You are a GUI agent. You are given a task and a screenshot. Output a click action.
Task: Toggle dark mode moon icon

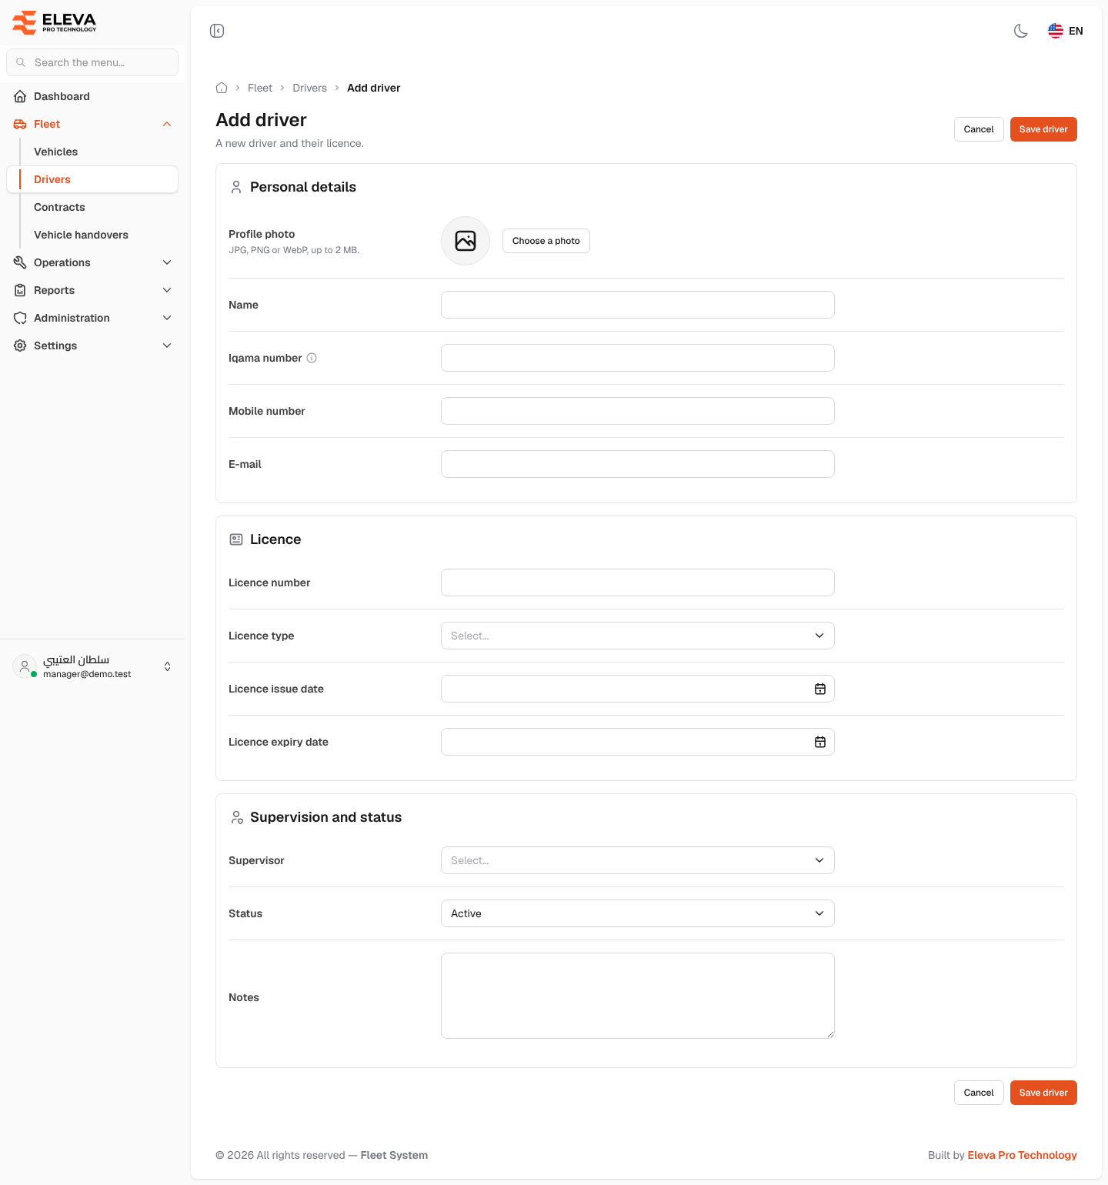pos(1021,31)
